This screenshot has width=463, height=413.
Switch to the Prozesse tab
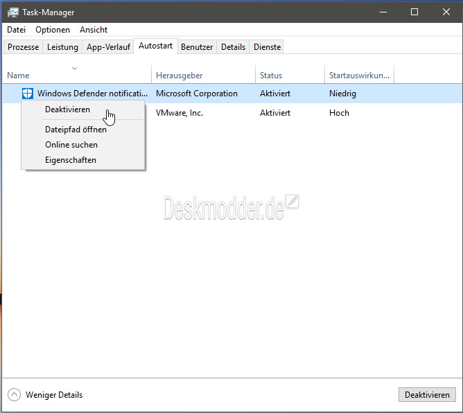tap(23, 47)
